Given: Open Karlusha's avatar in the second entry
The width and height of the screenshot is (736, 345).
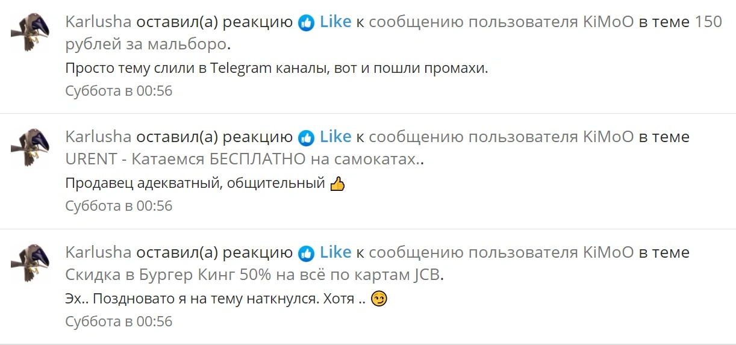Looking at the screenshot, I should point(30,147).
